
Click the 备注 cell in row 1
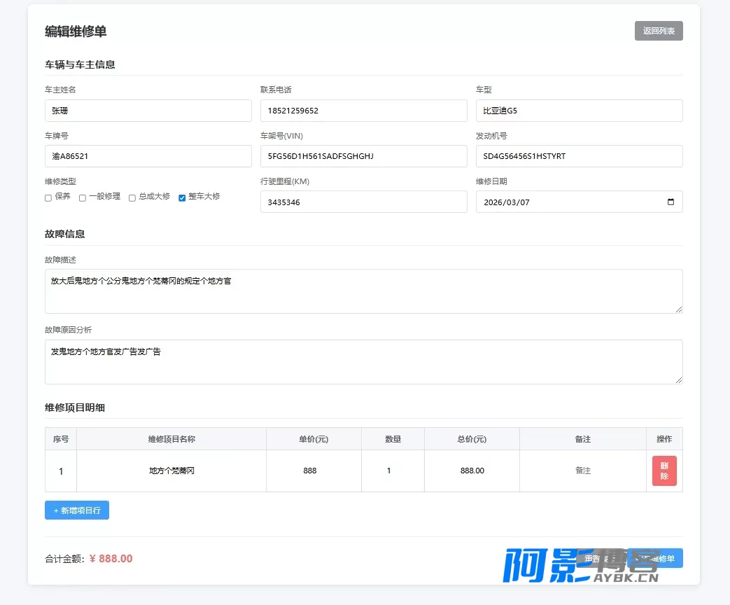point(582,471)
